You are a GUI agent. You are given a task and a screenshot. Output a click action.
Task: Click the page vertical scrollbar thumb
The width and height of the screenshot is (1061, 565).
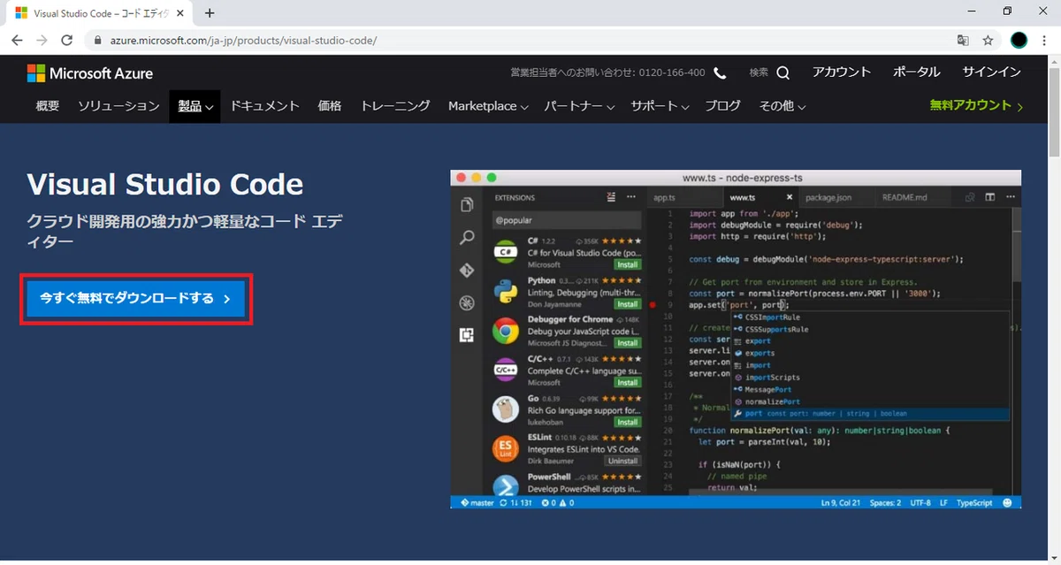click(x=1054, y=111)
